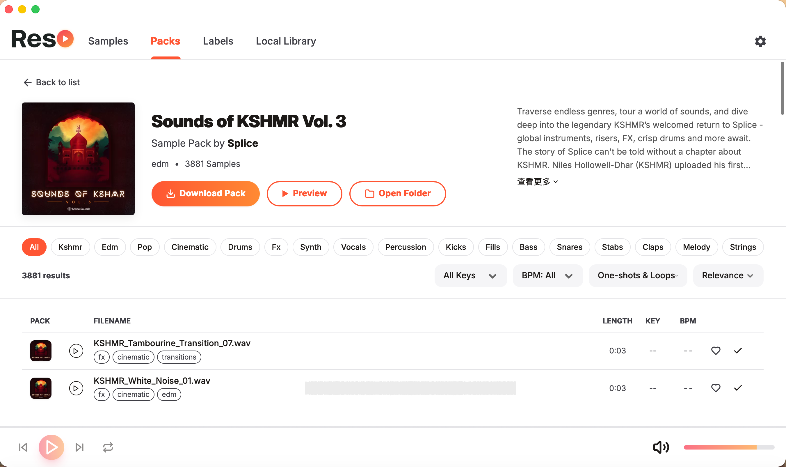Image resolution: width=786 pixels, height=467 pixels.
Task: Play KSHMR_Tambourine_Transition_07.wav sample
Action: click(76, 351)
